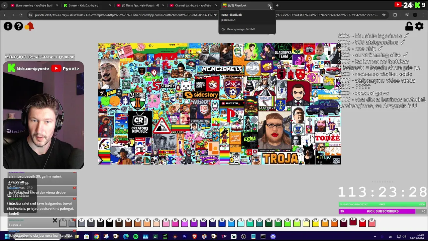Viewport: 428px width, 241px height.
Task: Open Microsoft Store from the taskbar
Action: [87, 237]
